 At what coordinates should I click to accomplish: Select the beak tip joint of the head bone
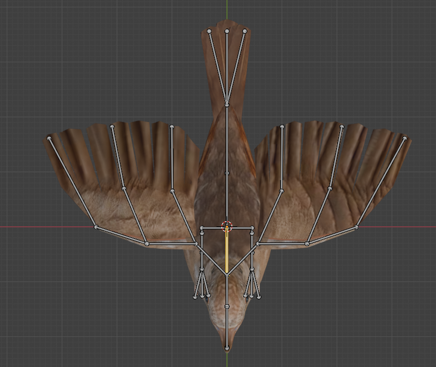pyautogui.click(x=227, y=348)
